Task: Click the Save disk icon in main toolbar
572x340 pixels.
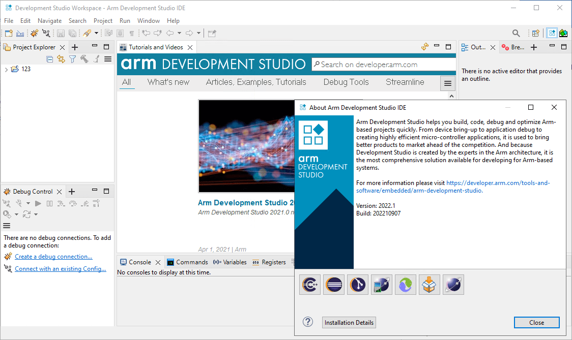Action: tap(61, 33)
